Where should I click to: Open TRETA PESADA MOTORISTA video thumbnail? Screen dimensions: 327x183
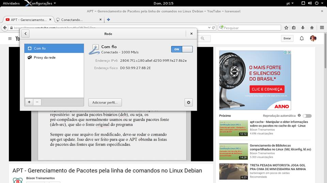coord(234,171)
